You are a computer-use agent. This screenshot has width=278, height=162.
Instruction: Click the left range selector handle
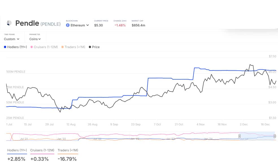coord(240,136)
